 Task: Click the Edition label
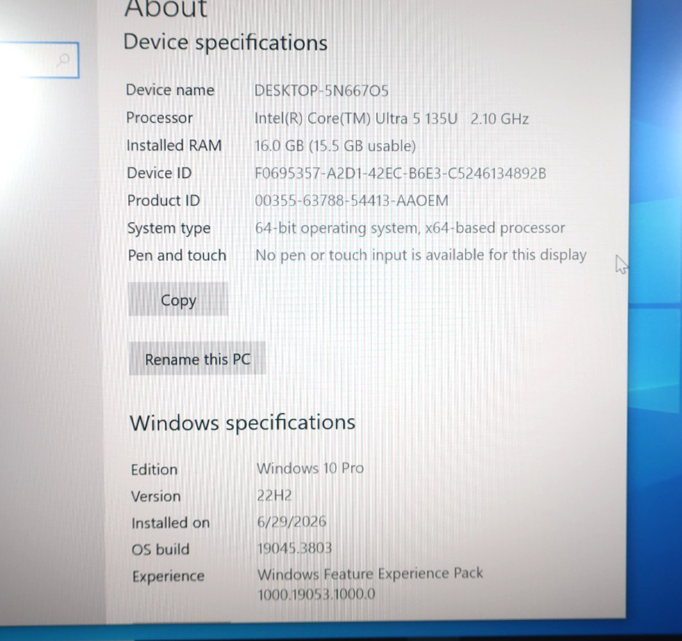[154, 470]
